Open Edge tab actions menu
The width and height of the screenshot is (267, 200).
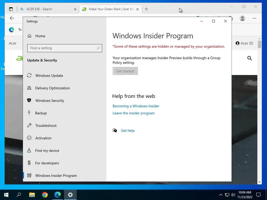coord(11,9)
